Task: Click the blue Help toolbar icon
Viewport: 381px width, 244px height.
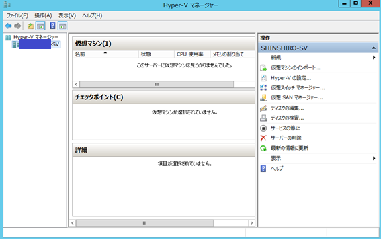Action: [x=52, y=26]
